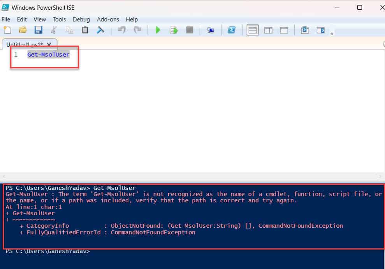Run Selection icon in toolbar
This screenshot has height=269, width=385.
(174, 30)
